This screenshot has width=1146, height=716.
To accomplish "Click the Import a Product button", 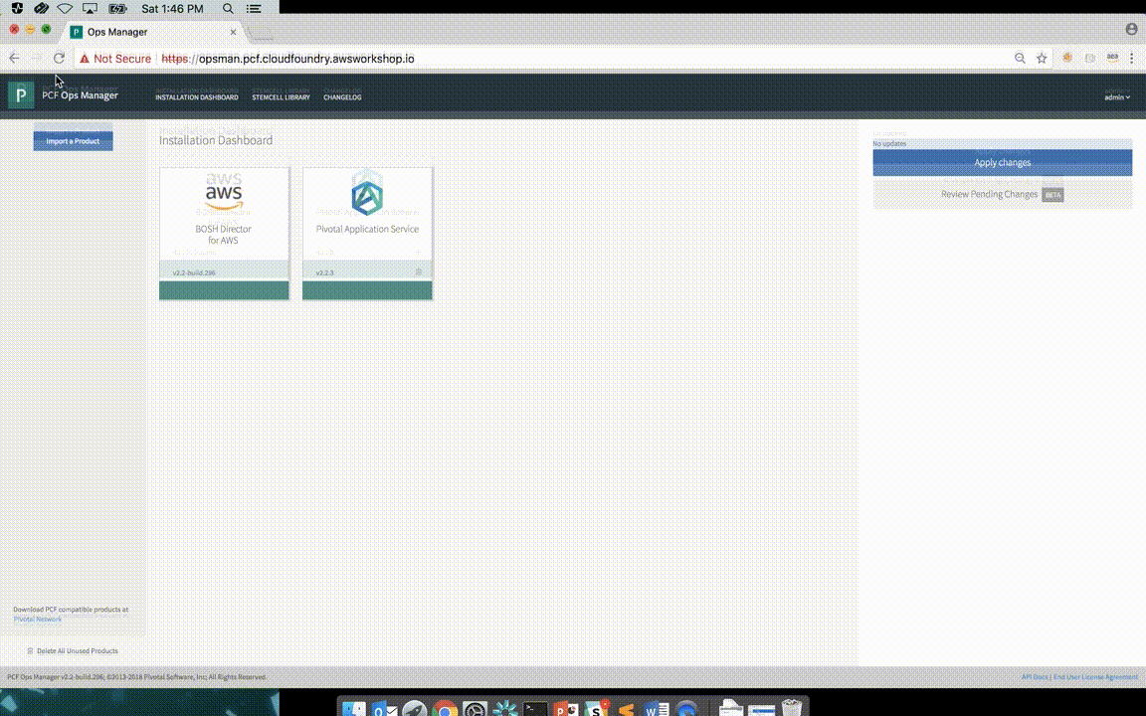I will [x=73, y=141].
